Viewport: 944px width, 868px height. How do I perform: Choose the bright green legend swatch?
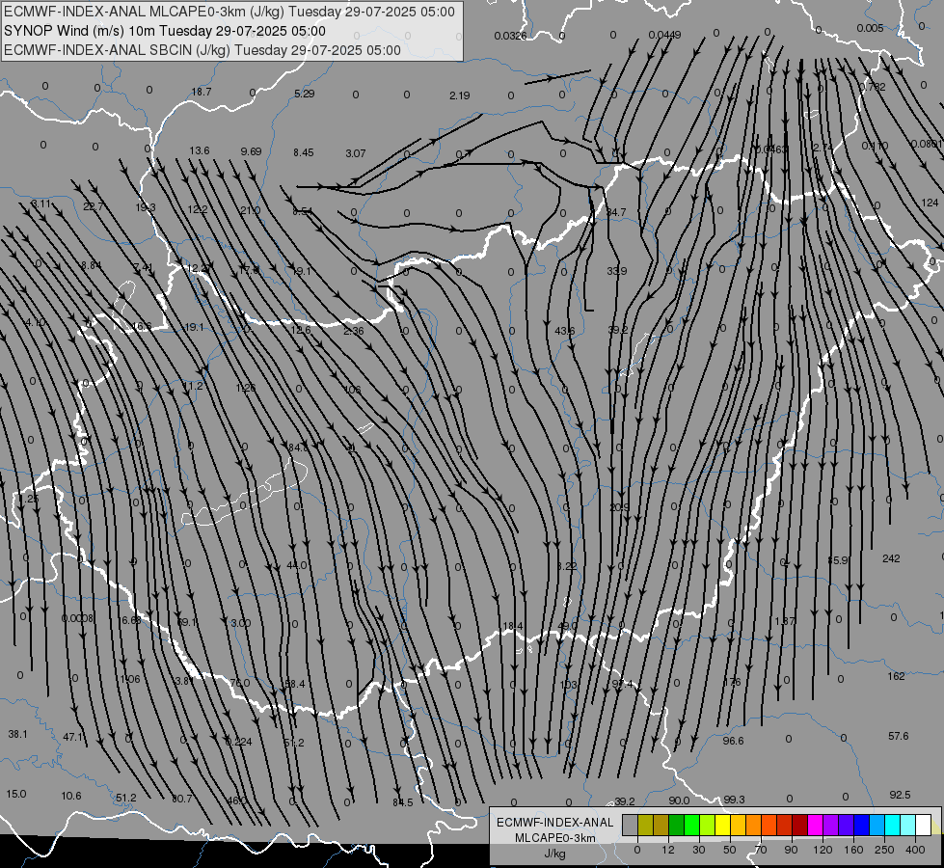click(x=691, y=826)
